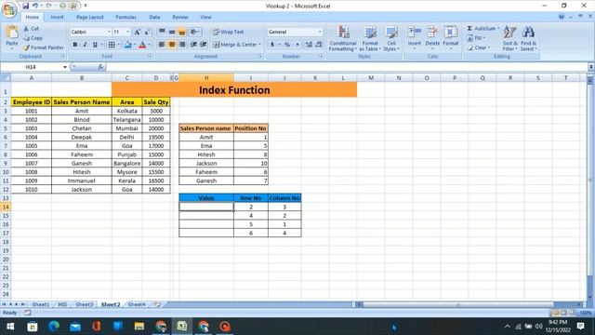Image resolution: width=595 pixels, height=335 pixels.
Task: Toggle Top Align vertical alignment
Action: tap(162, 32)
